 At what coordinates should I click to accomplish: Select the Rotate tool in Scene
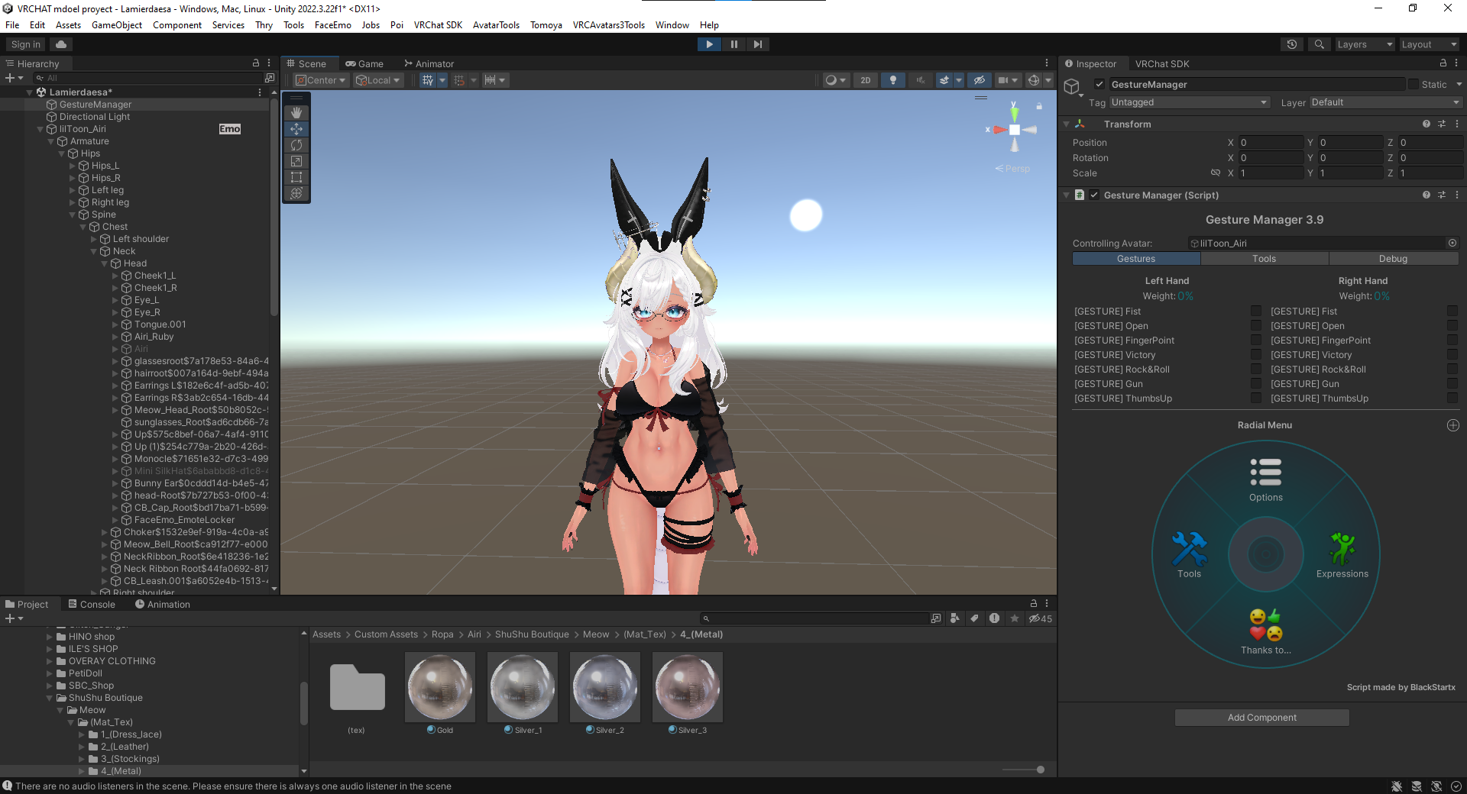tap(296, 145)
